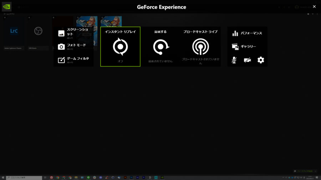Image resolution: width=321 pixels, height=180 pixels.
Task: Close the GeForce Experience overlay
Action: point(314,7)
